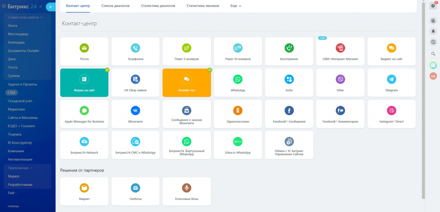Image resolution: width=440 pixels, height=212 pixels.
Task: Open the connected Форма на сайт card
Action: pyautogui.click(x=84, y=83)
